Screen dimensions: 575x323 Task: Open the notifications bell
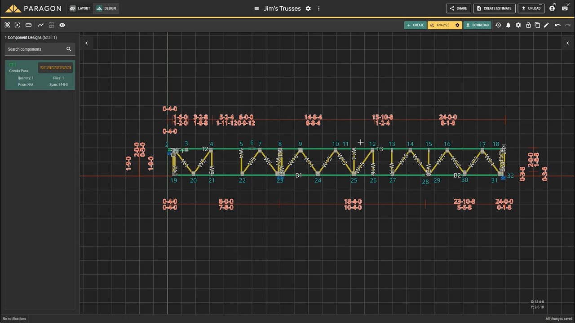point(508,25)
